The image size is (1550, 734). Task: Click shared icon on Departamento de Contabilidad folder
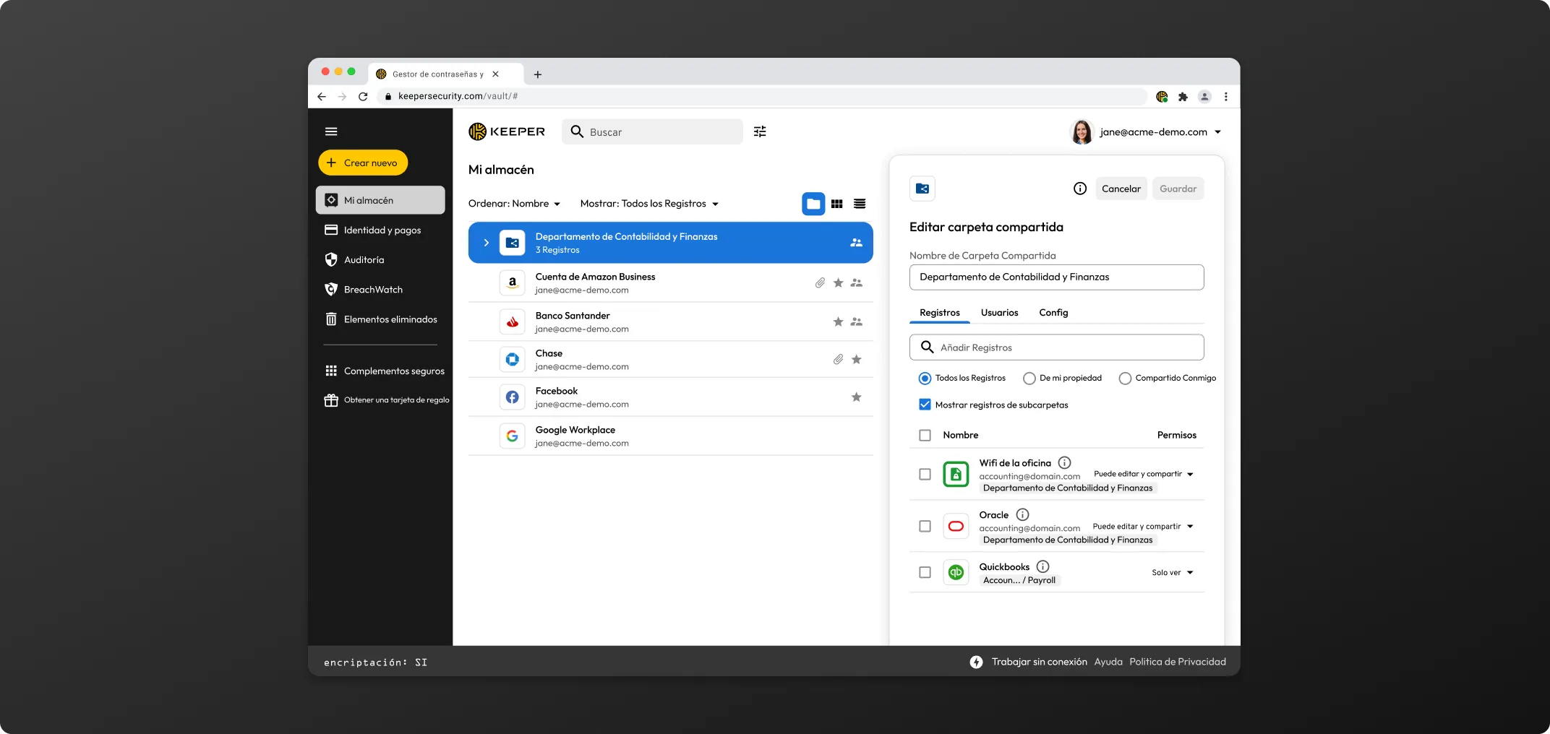[x=857, y=243]
